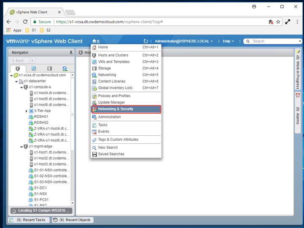The image size is (304, 228).
Task: Open the Help dropdown
Action: click(228, 41)
